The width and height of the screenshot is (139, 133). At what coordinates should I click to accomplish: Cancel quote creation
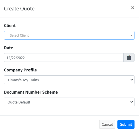click(107, 124)
